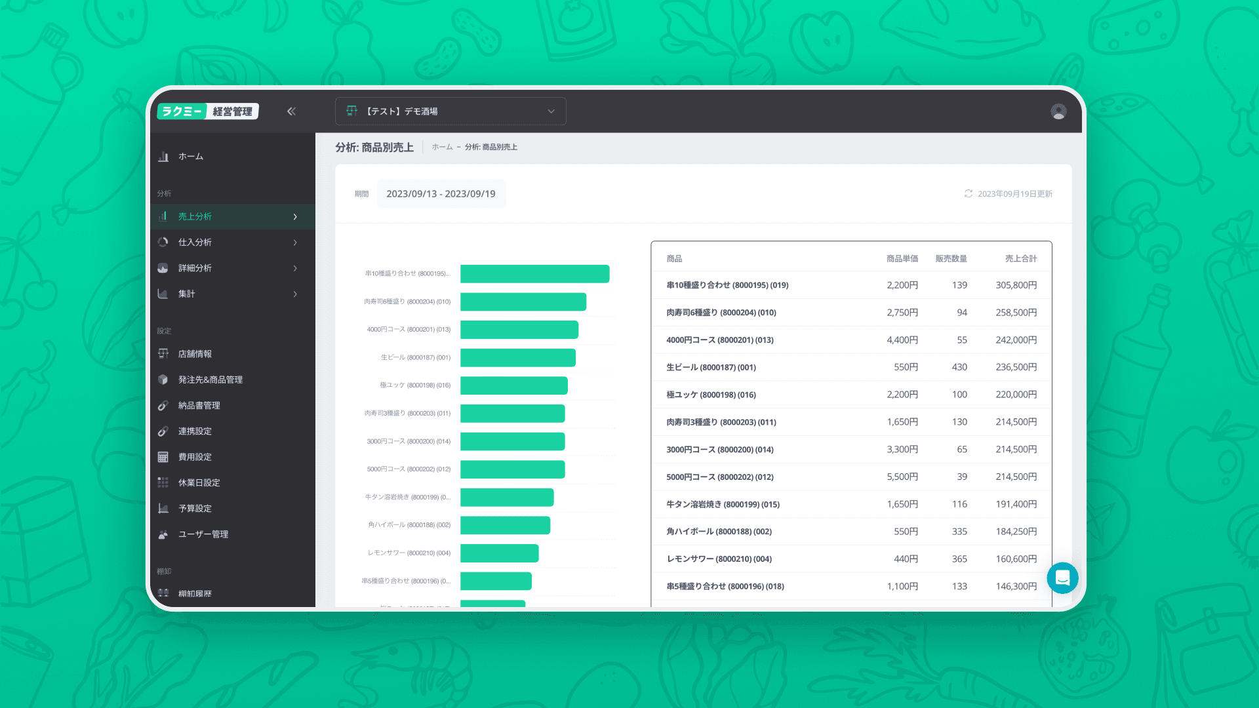The width and height of the screenshot is (1259, 708).
Task: Open the date range period field
Action: [x=441, y=194]
